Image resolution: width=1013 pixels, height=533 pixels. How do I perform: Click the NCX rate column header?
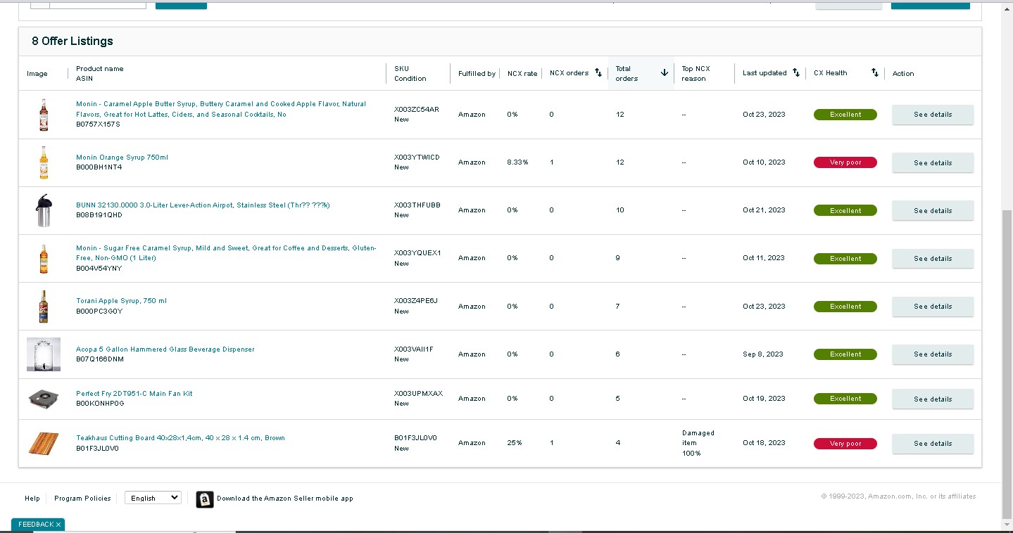(522, 73)
